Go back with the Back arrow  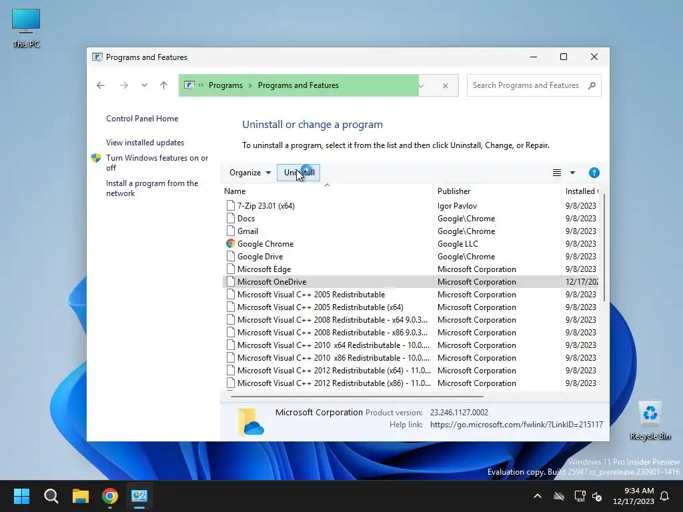101,85
